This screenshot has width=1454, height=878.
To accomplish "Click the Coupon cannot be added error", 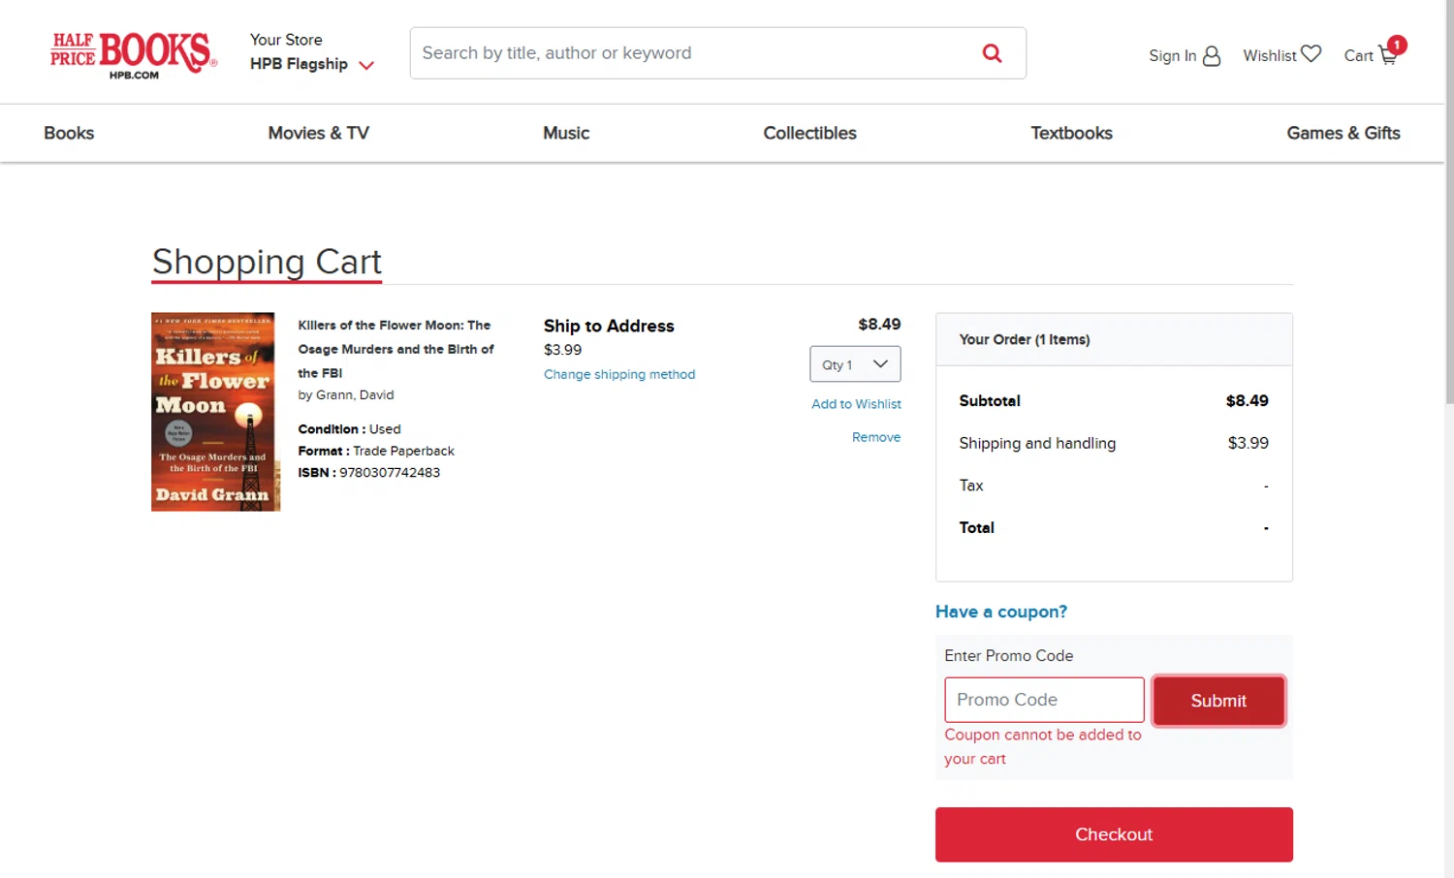I will [1042, 747].
